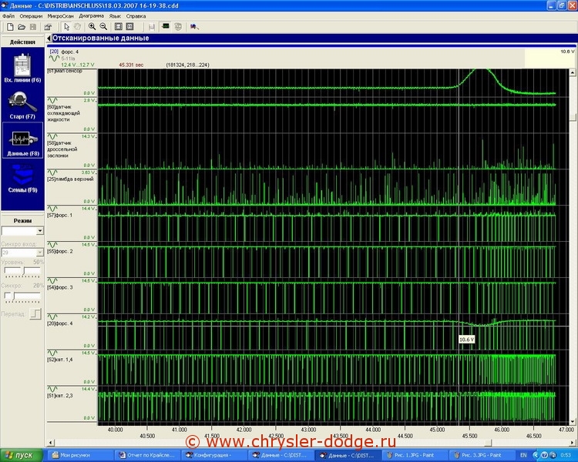Click the мап сенсор channel label
The width and height of the screenshot is (578, 462).
[x=65, y=71]
